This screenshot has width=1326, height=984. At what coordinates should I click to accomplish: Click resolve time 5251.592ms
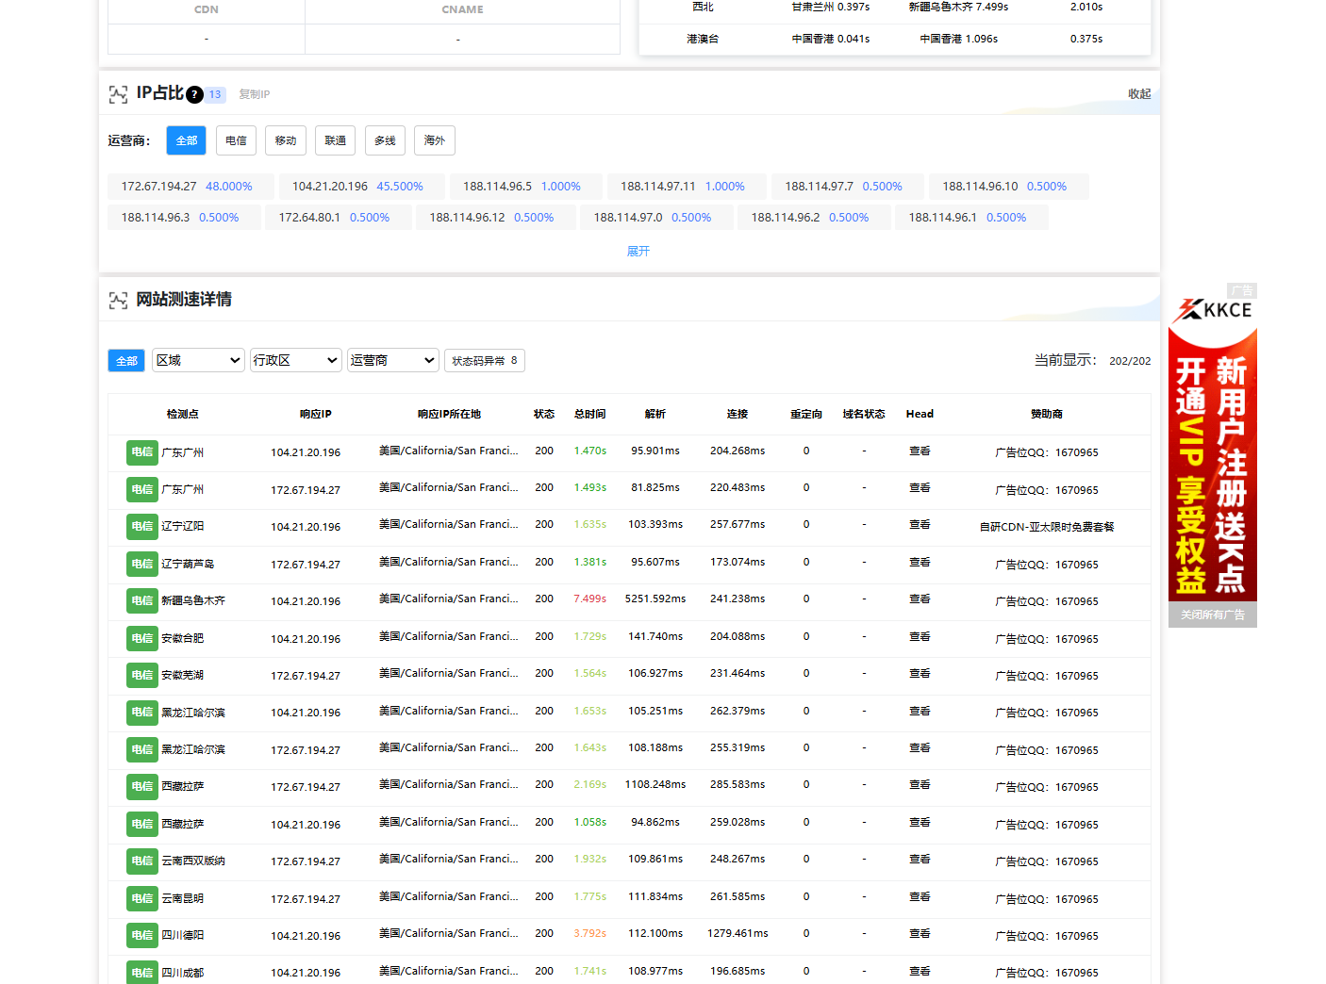coord(655,599)
